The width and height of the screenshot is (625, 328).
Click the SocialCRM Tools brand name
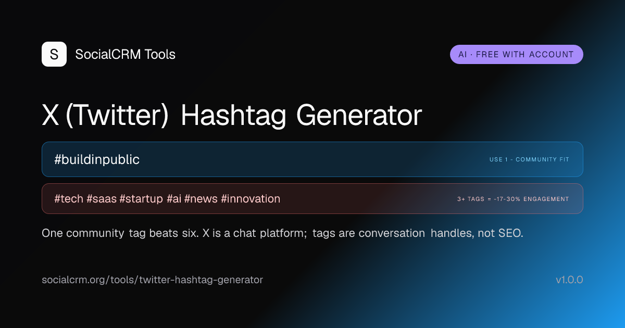126,54
